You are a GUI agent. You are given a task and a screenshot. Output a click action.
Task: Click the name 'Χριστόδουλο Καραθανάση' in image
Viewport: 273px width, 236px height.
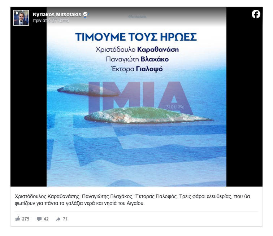coord(137,49)
